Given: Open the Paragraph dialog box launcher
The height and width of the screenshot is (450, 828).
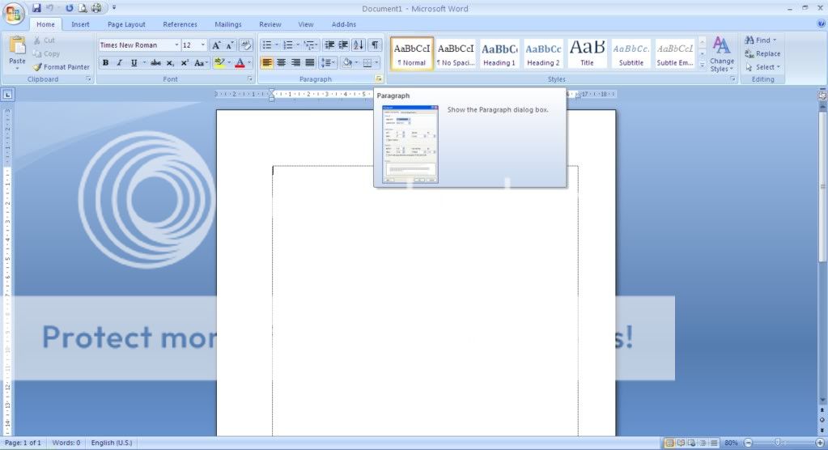Looking at the screenshot, I should tap(378, 79).
